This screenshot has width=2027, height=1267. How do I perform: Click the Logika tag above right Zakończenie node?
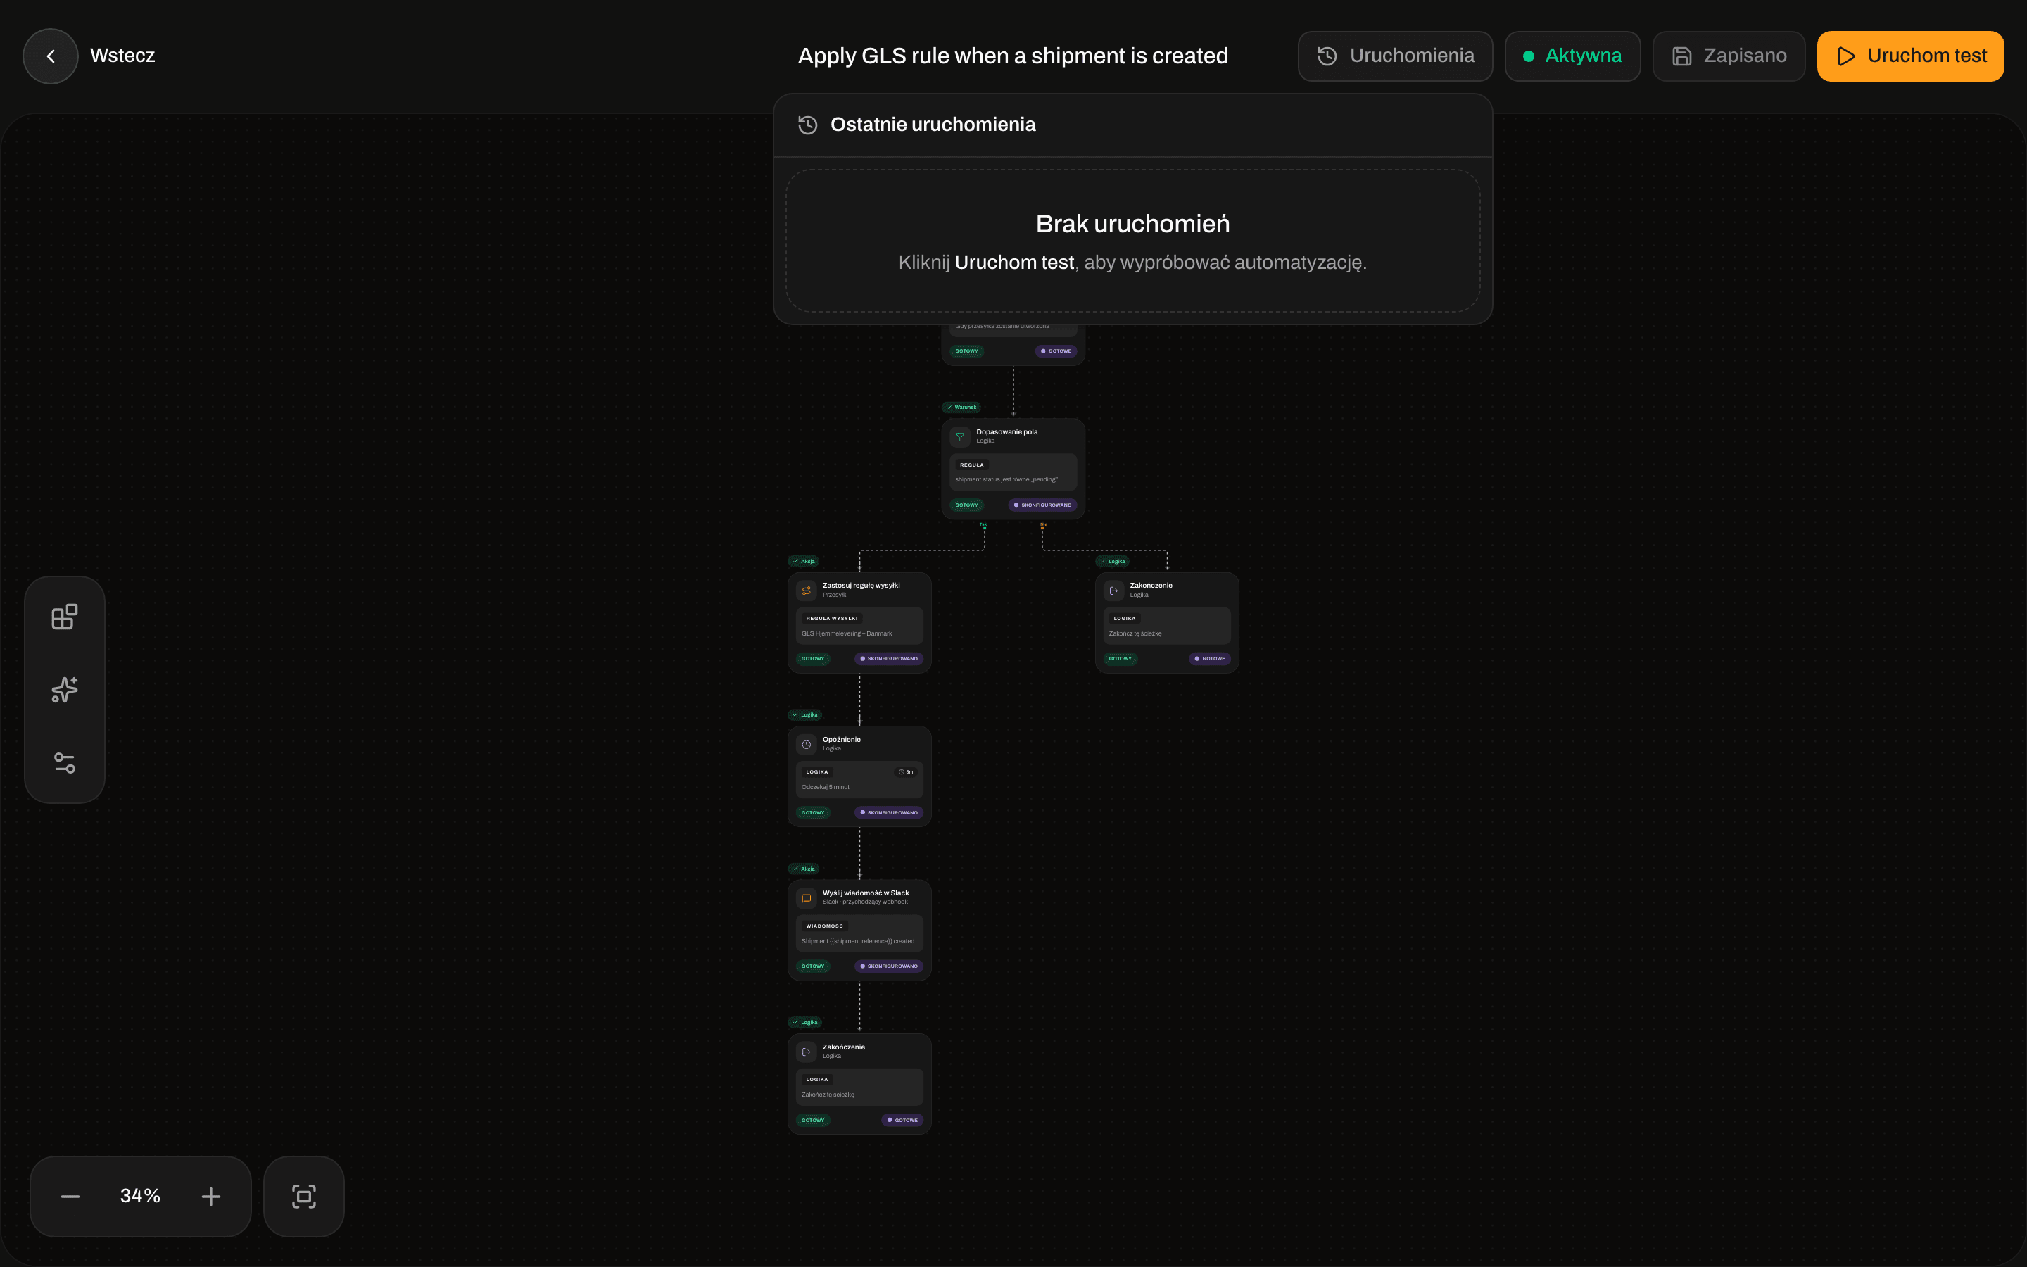[x=1112, y=562]
